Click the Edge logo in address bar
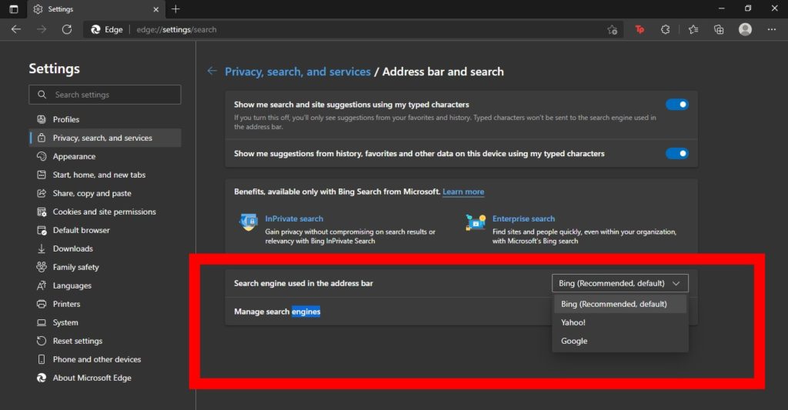 tap(95, 30)
